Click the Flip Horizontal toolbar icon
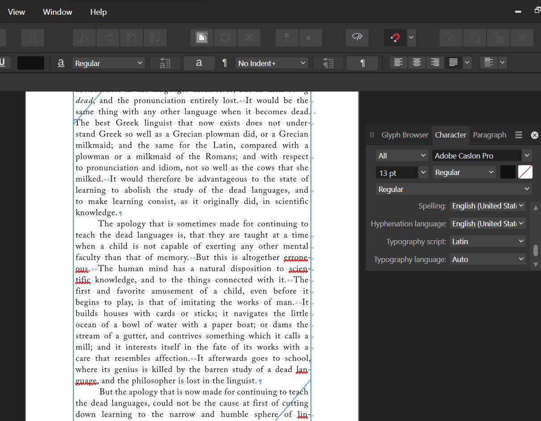 click(x=84, y=38)
